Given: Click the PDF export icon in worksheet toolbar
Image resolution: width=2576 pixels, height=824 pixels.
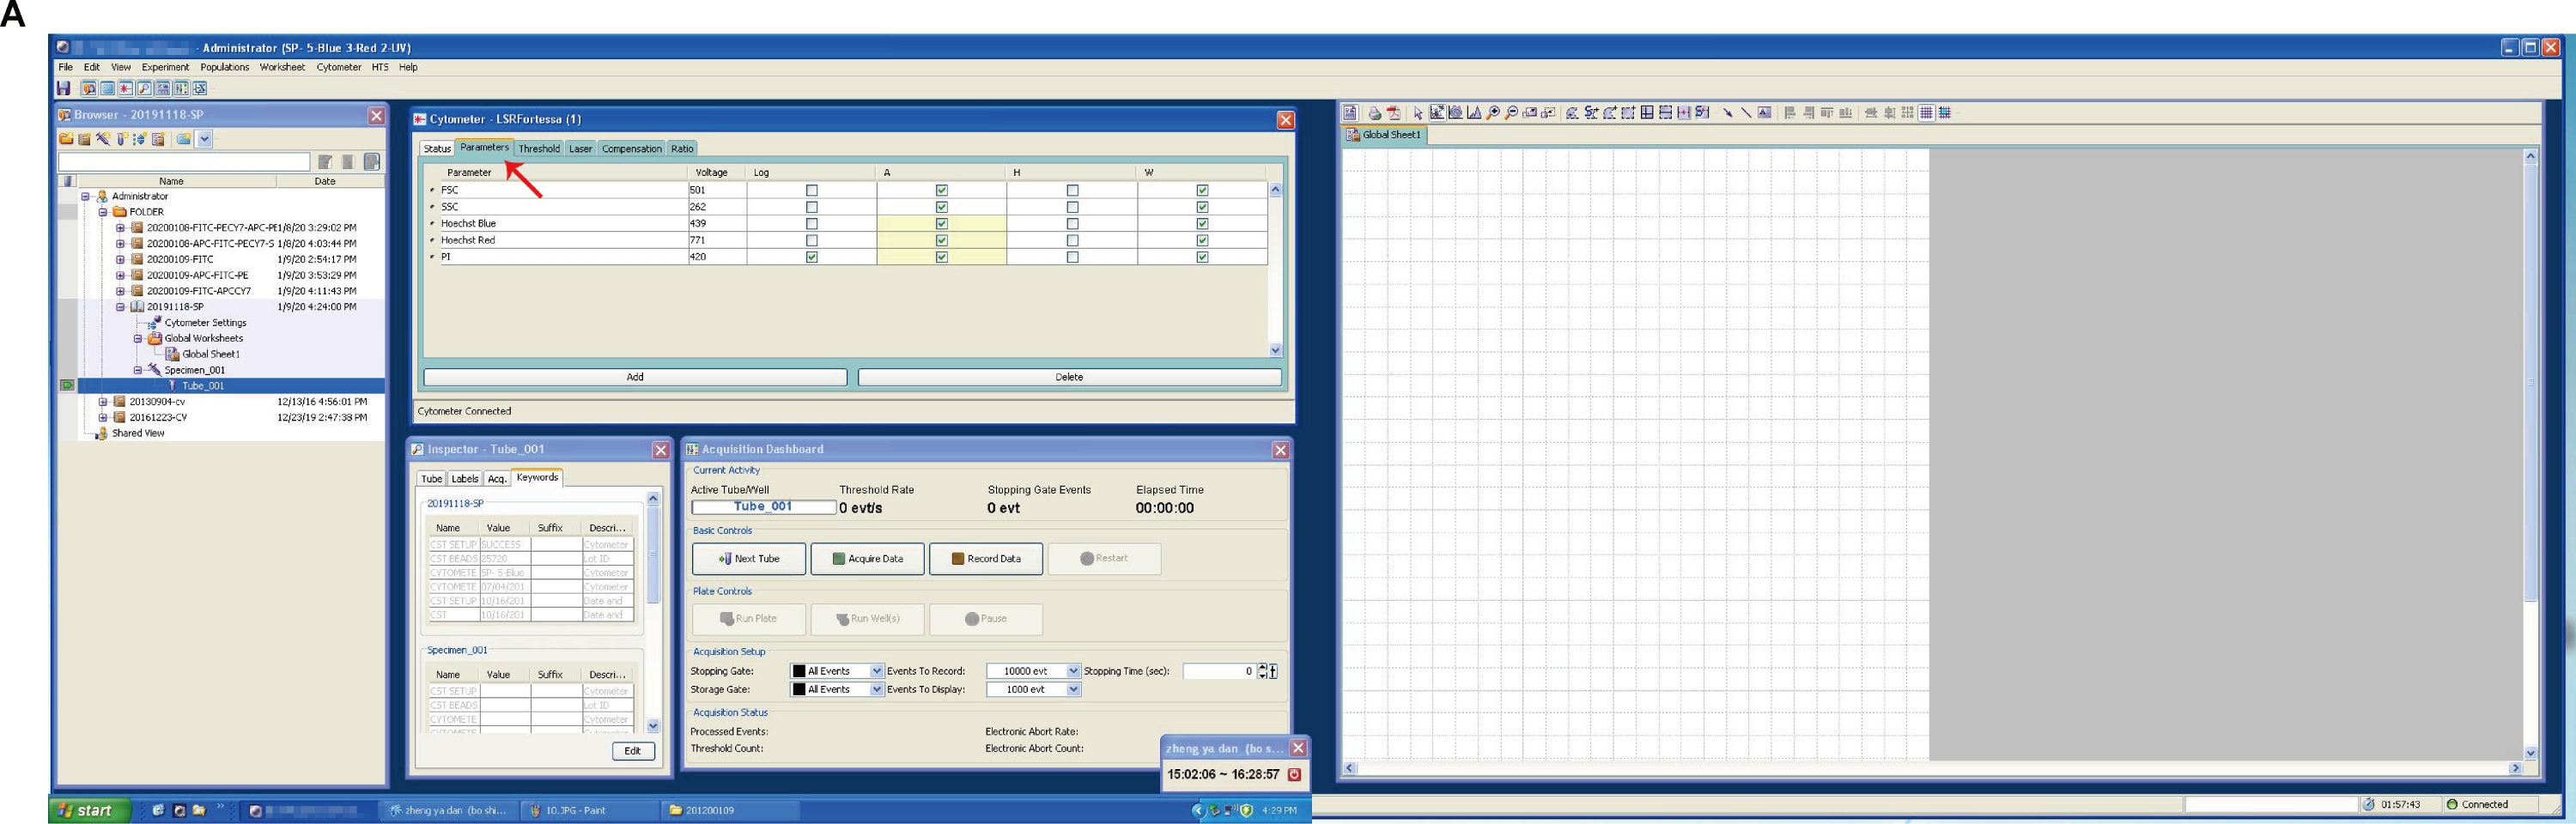Looking at the screenshot, I should pyautogui.click(x=1393, y=113).
